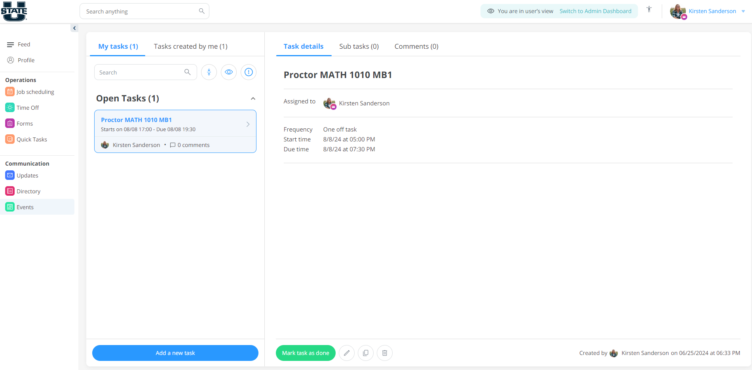This screenshot has width=752, height=370.
Task: Open the Updates communication section
Action: click(x=27, y=175)
